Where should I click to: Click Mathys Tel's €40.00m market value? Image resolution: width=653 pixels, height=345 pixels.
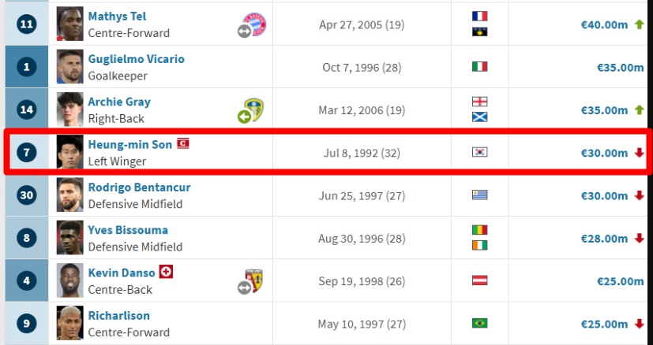[604, 24]
